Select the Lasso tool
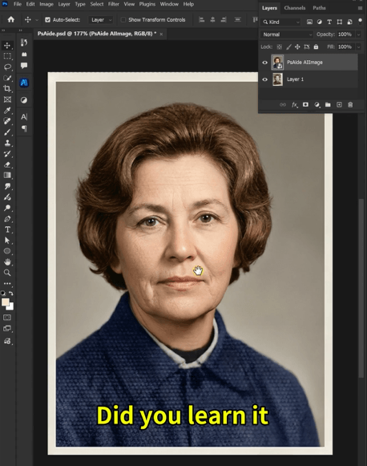The image size is (367, 466). (7, 67)
